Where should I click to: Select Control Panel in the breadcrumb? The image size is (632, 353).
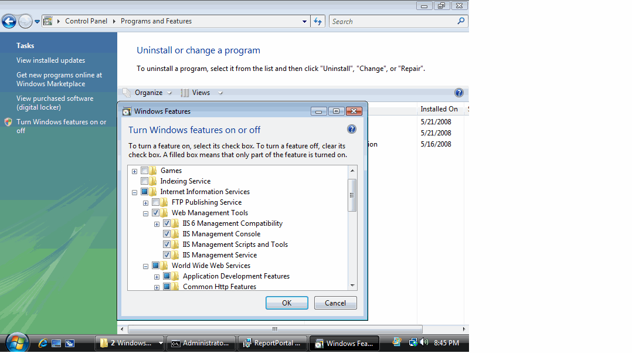coord(86,21)
